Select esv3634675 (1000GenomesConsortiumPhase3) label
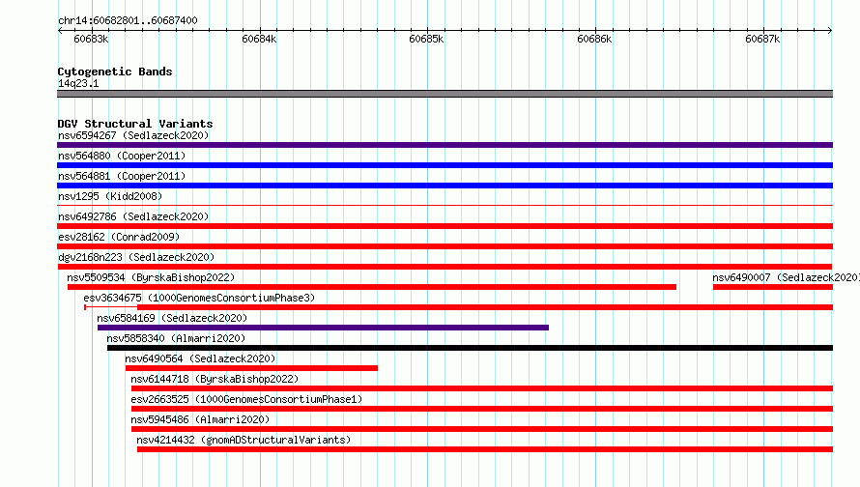This screenshot has height=487, width=860. [199, 298]
